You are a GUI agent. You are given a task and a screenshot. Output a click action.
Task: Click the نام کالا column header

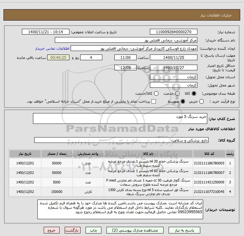[148, 154]
